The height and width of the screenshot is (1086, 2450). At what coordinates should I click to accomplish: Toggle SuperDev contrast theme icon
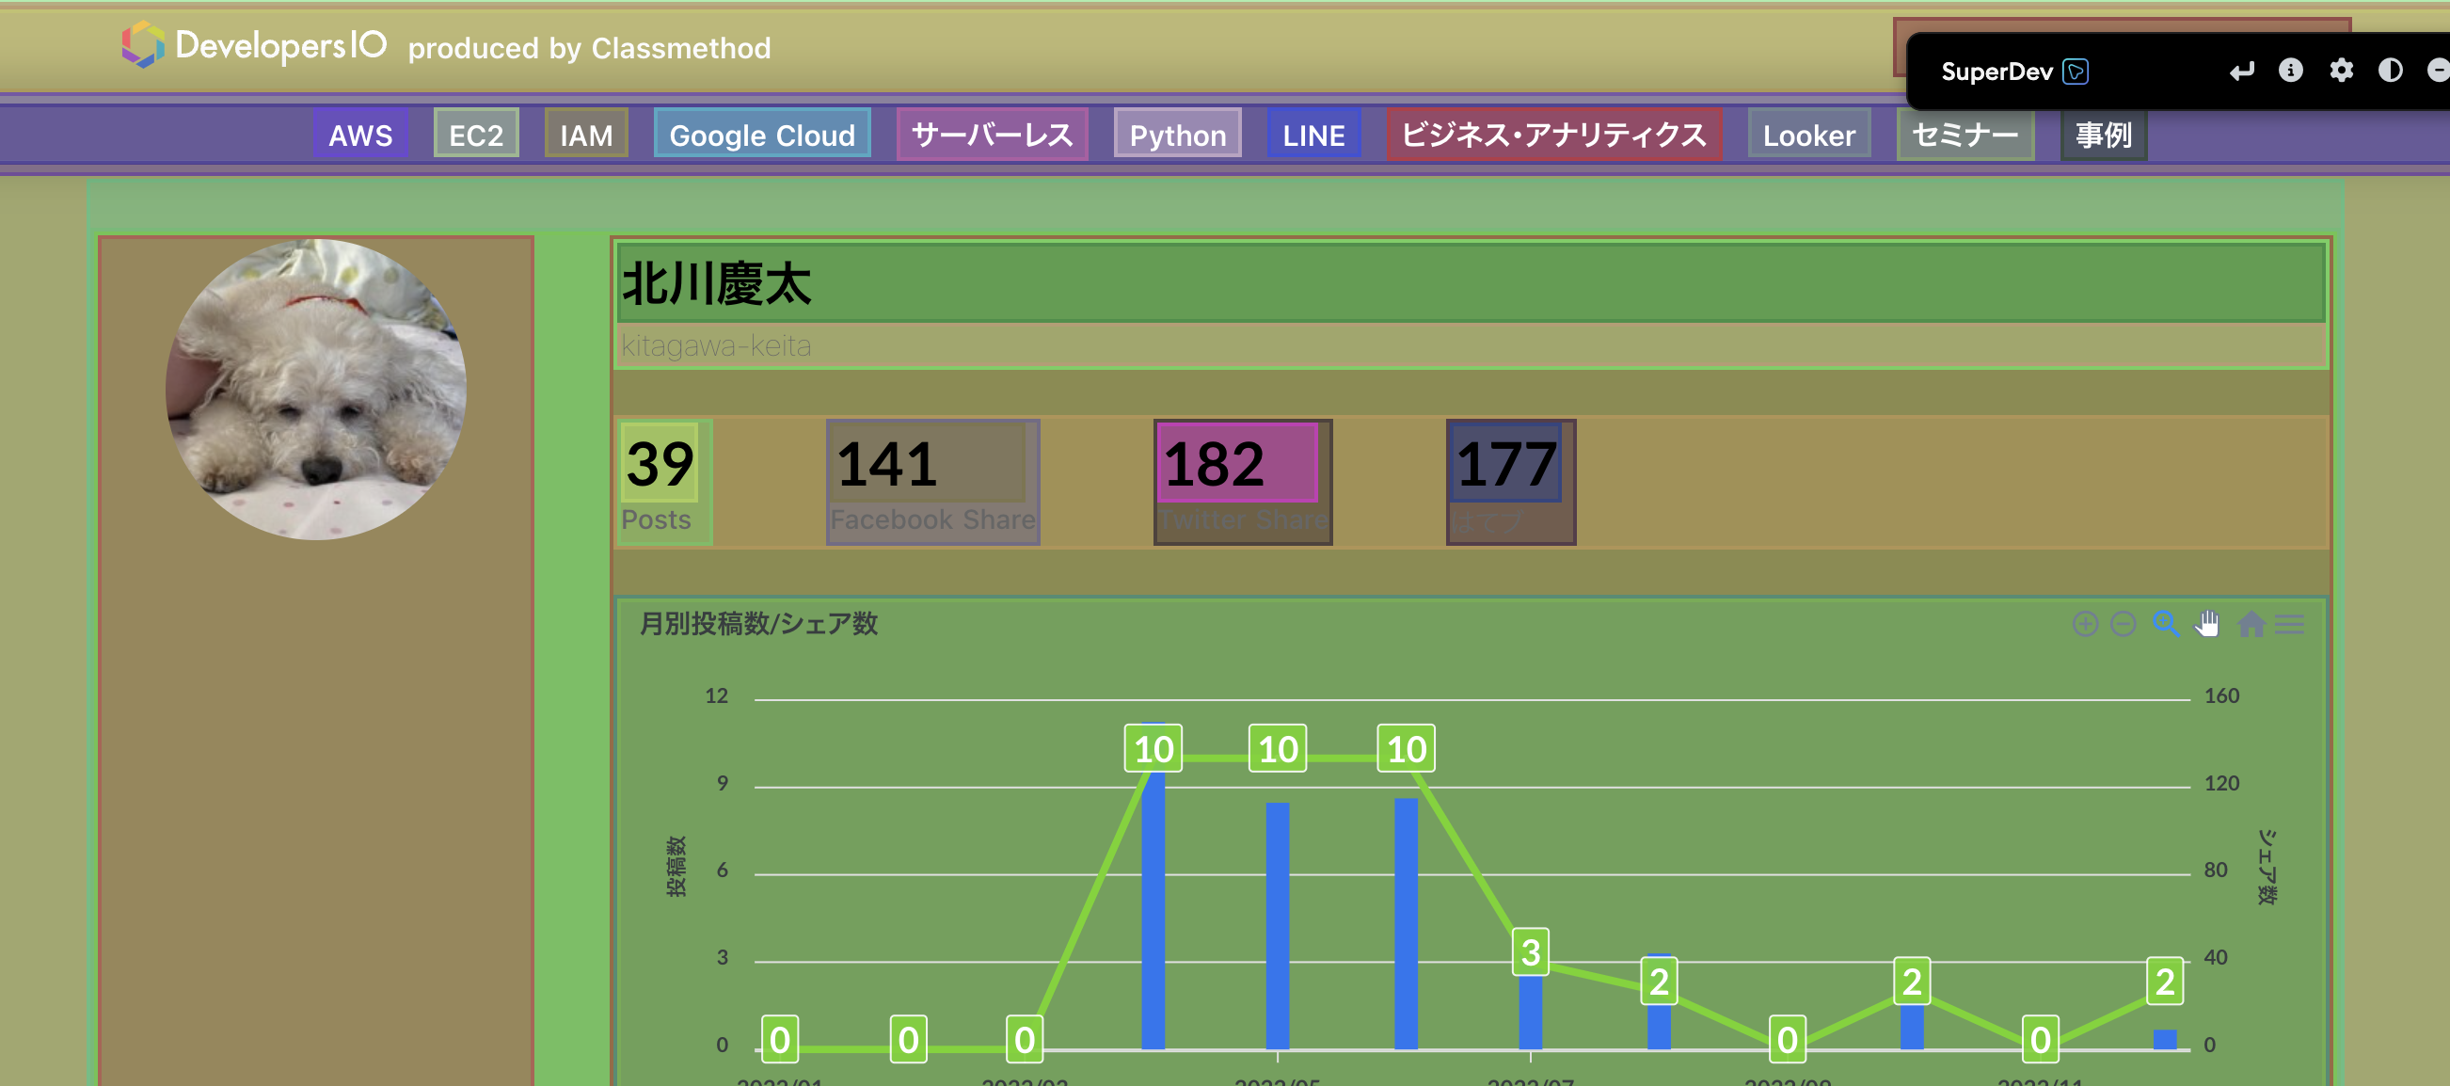[2390, 71]
